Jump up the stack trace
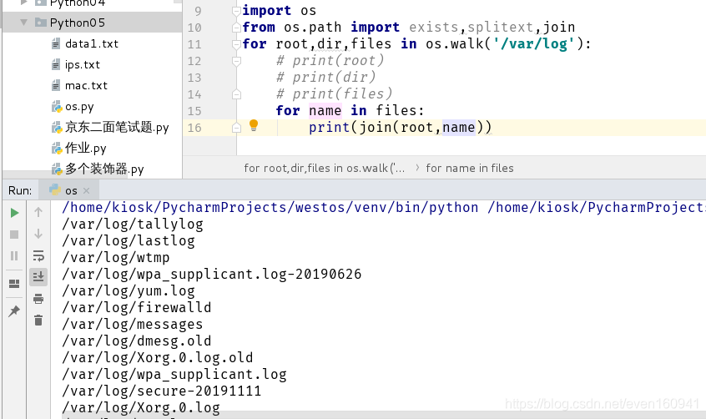This screenshot has width=706, height=419. click(38, 212)
